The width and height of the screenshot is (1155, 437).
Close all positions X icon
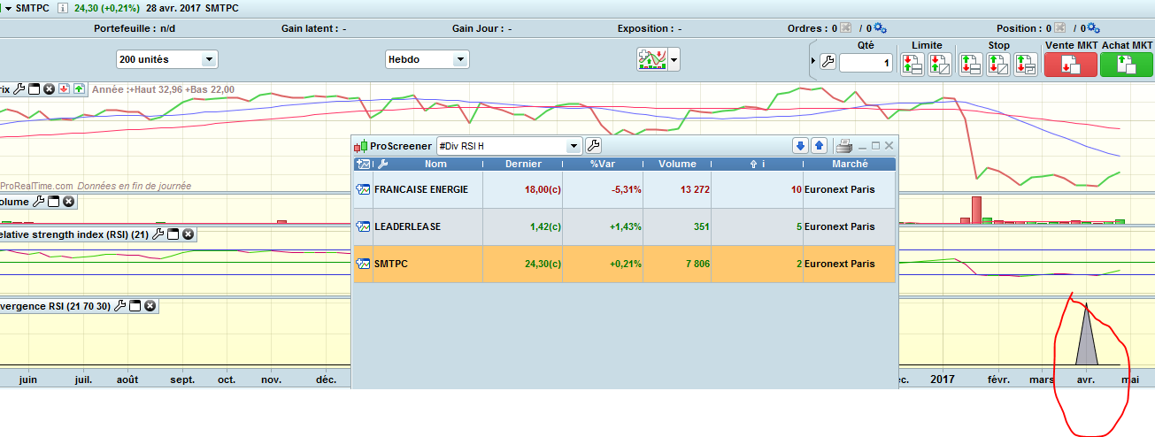coord(1060,28)
